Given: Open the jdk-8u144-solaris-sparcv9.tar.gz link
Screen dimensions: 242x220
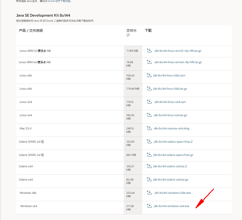Looking at the screenshot, I should (173, 155).
